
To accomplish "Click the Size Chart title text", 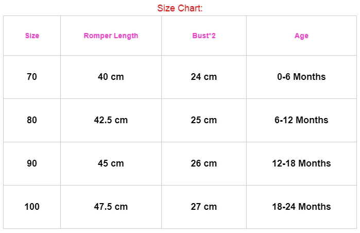I will coord(180,8).
